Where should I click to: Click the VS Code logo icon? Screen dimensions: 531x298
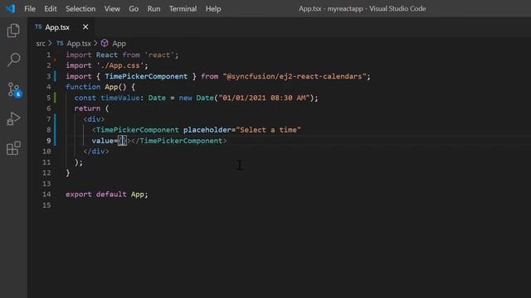pyautogui.click(x=10, y=8)
